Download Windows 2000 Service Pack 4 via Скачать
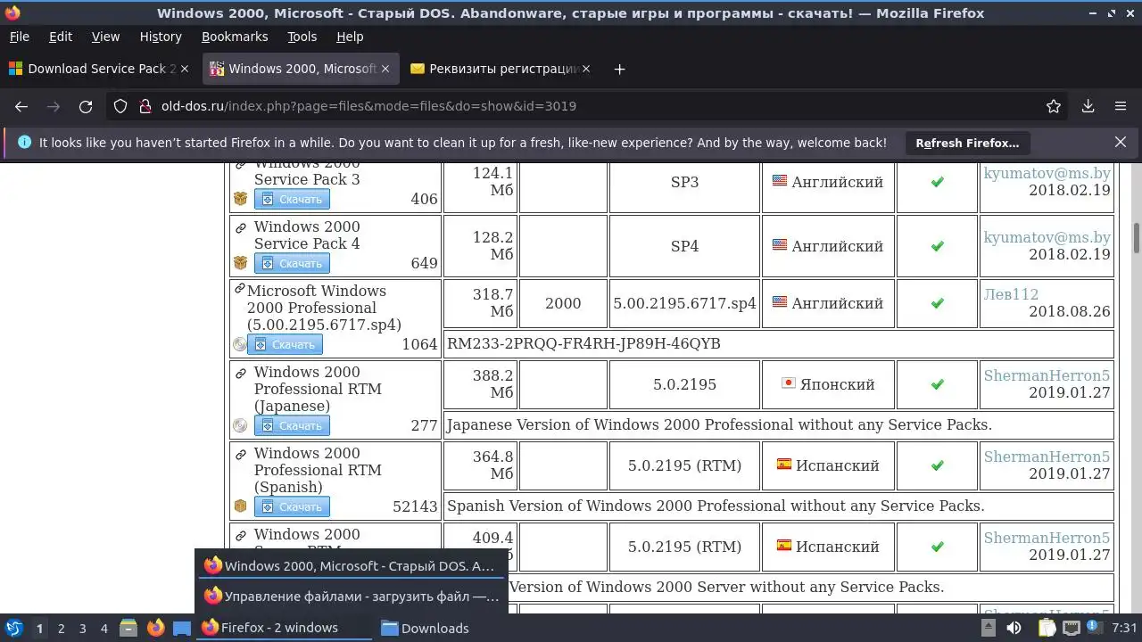 click(x=292, y=263)
